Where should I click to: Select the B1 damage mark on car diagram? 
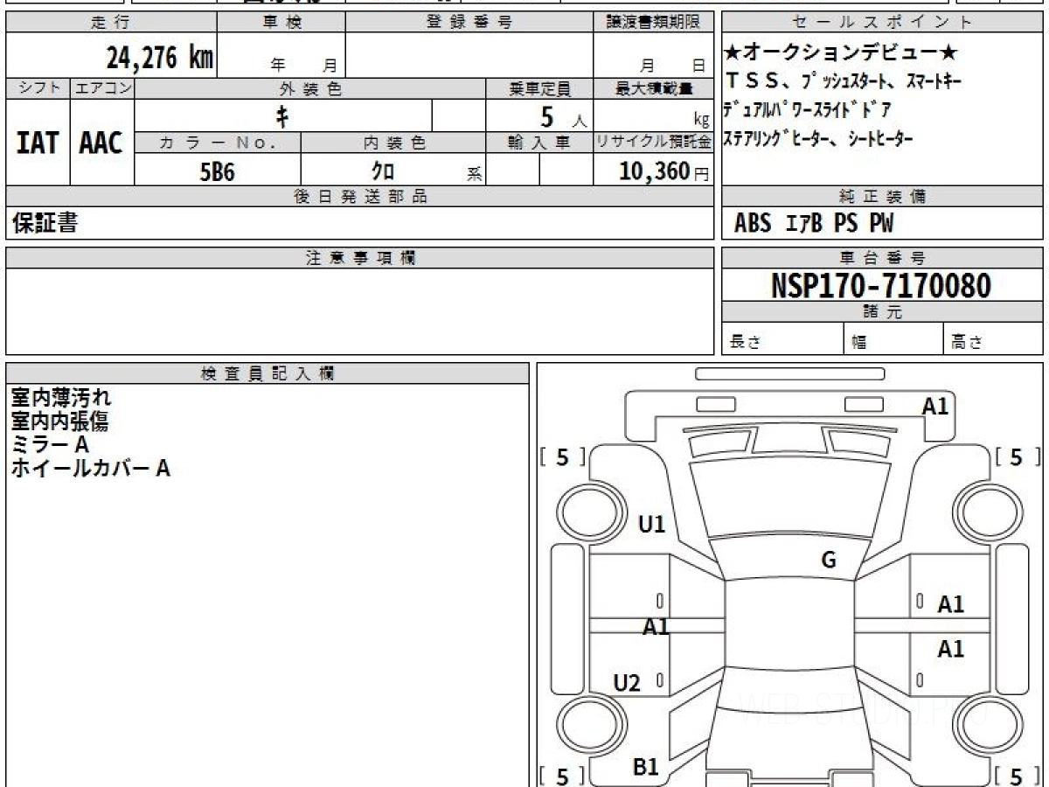click(x=645, y=768)
